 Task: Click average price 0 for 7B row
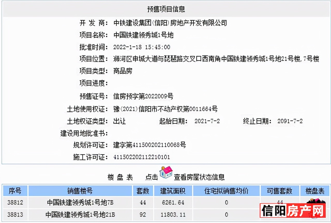coord(227,203)
